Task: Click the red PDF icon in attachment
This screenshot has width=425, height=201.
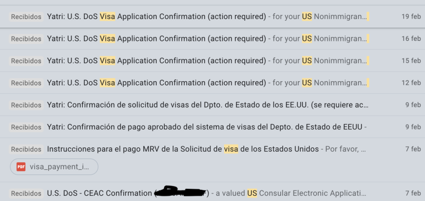Action: [x=21, y=167]
